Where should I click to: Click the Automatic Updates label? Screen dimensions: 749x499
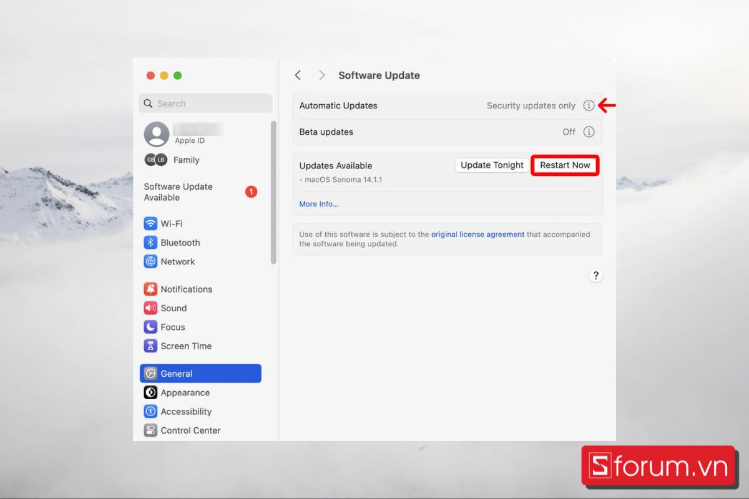pos(338,105)
